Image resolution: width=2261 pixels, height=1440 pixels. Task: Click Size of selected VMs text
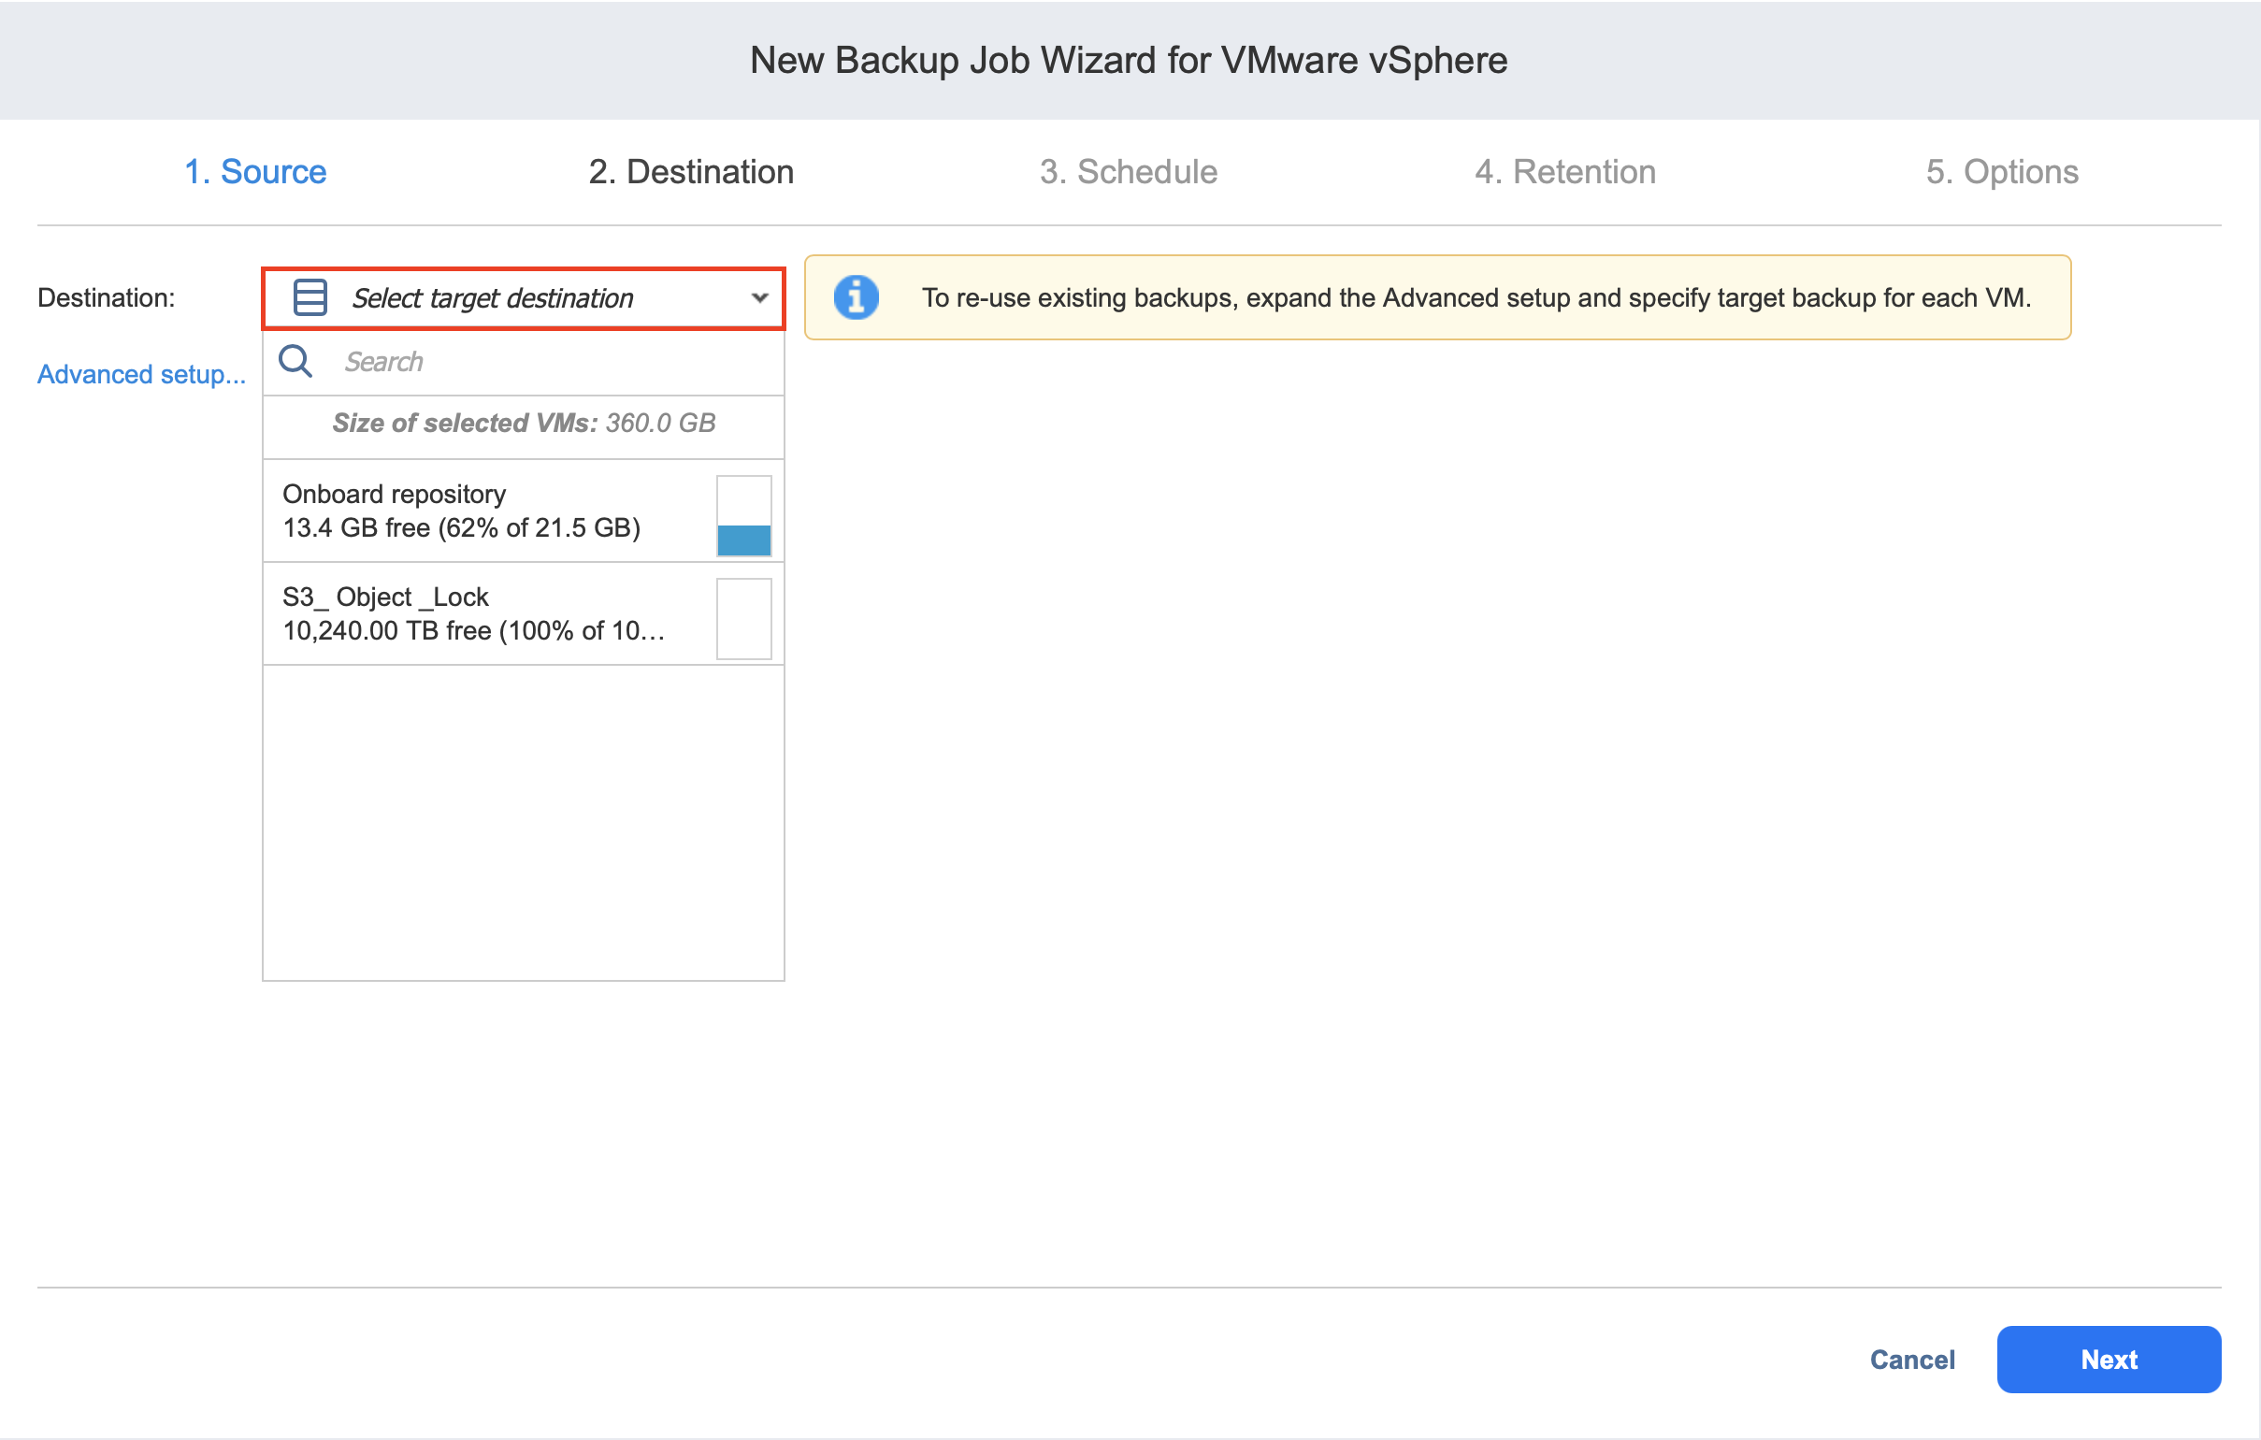(523, 424)
